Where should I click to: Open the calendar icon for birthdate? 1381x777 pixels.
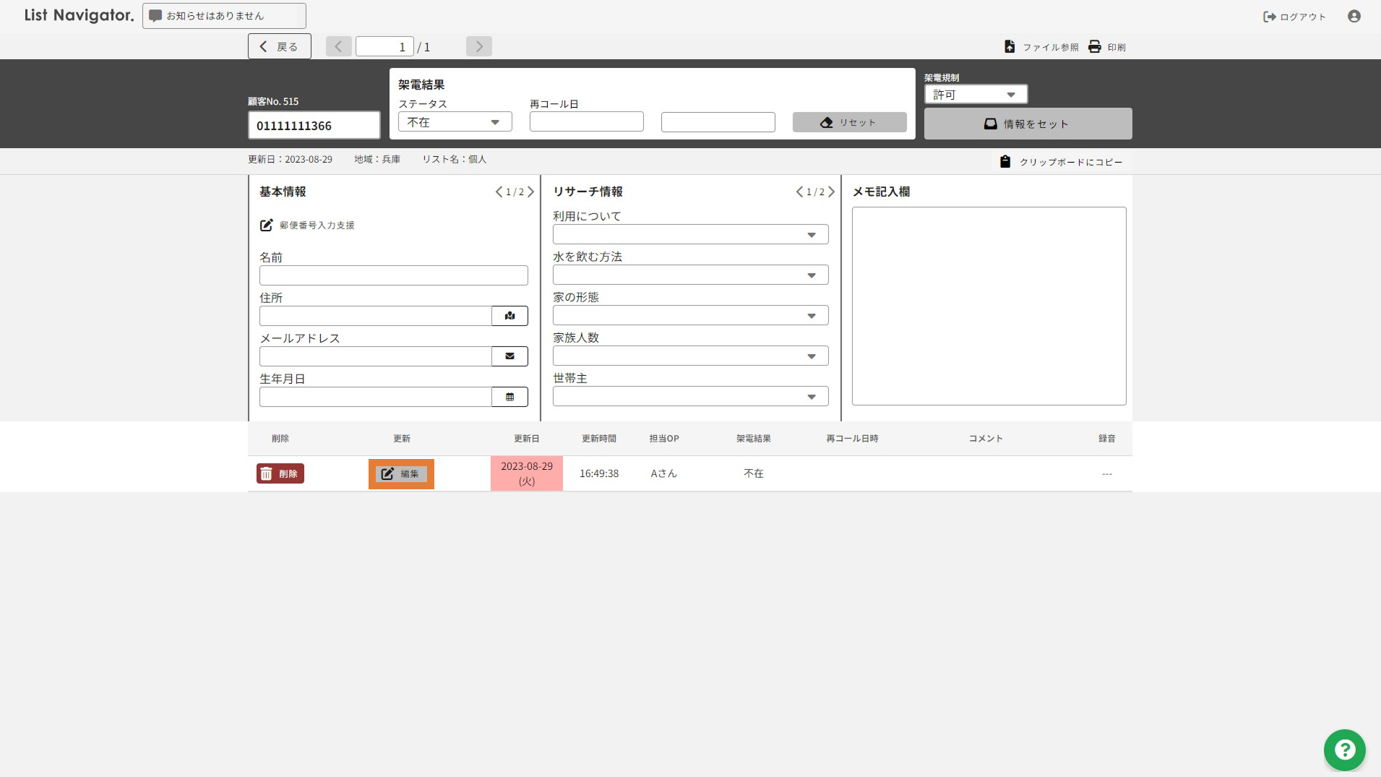[509, 397]
